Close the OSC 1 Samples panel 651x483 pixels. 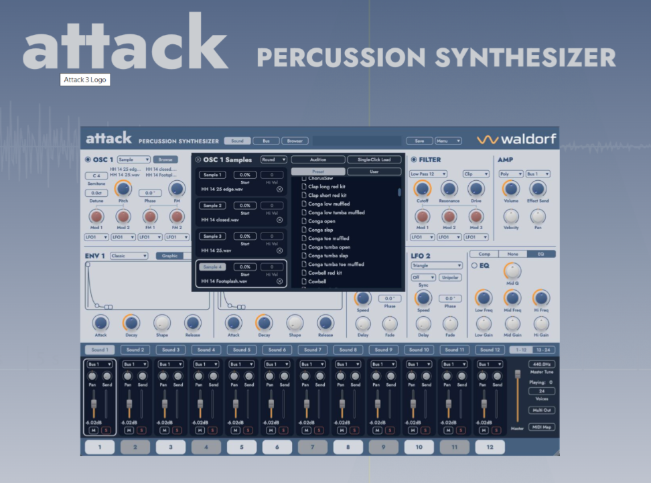(198, 159)
